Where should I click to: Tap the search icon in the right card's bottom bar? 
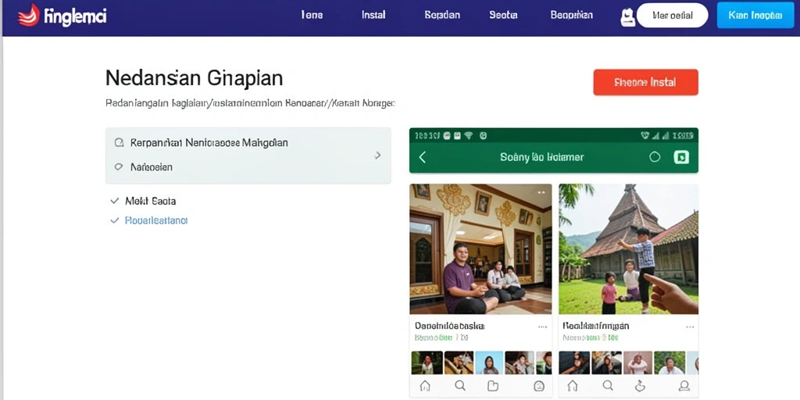pyautogui.click(x=608, y=386)
